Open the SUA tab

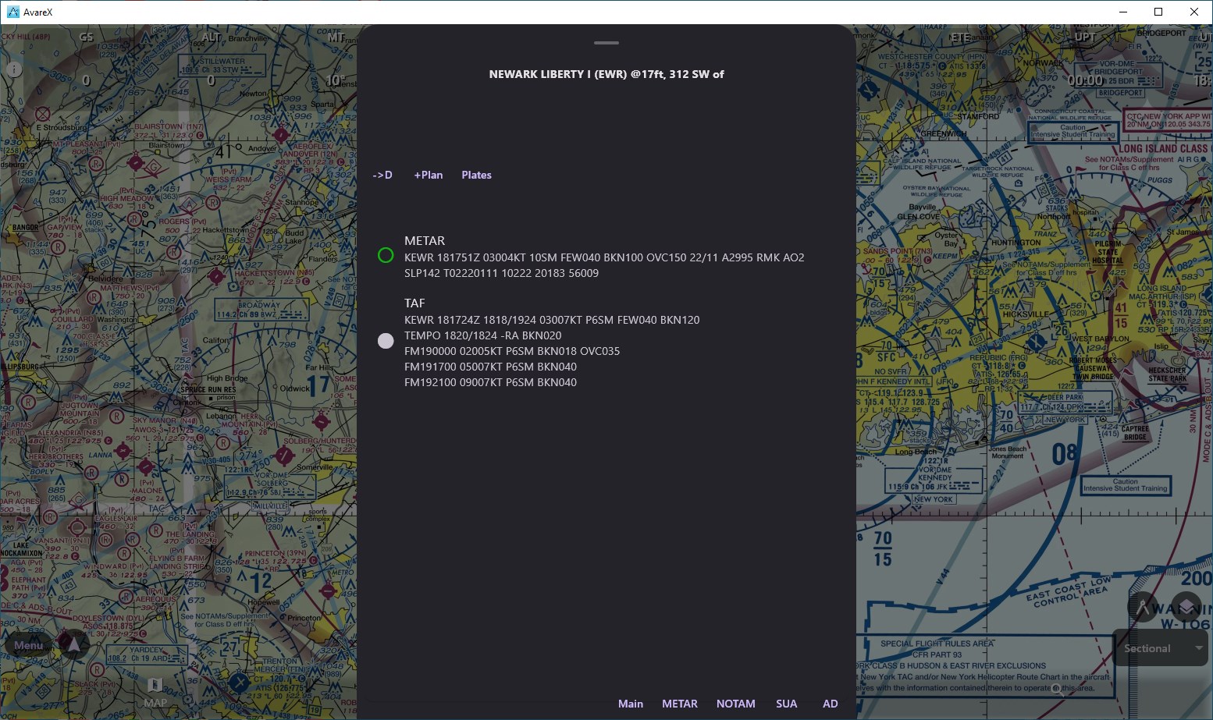(786, 704)
